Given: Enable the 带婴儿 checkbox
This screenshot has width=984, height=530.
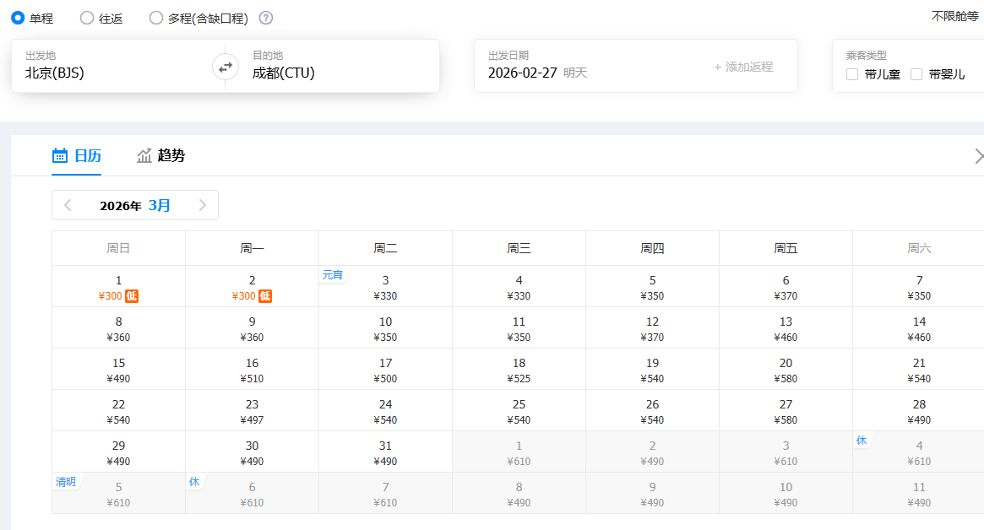Looking at the screenshot, I should pos(916,74).
